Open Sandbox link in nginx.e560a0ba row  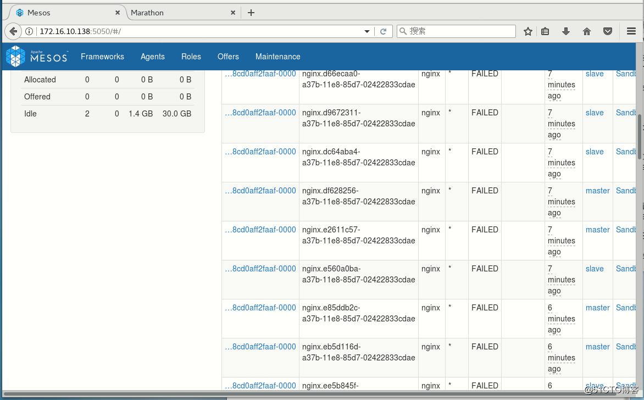[x=625, y=269]
